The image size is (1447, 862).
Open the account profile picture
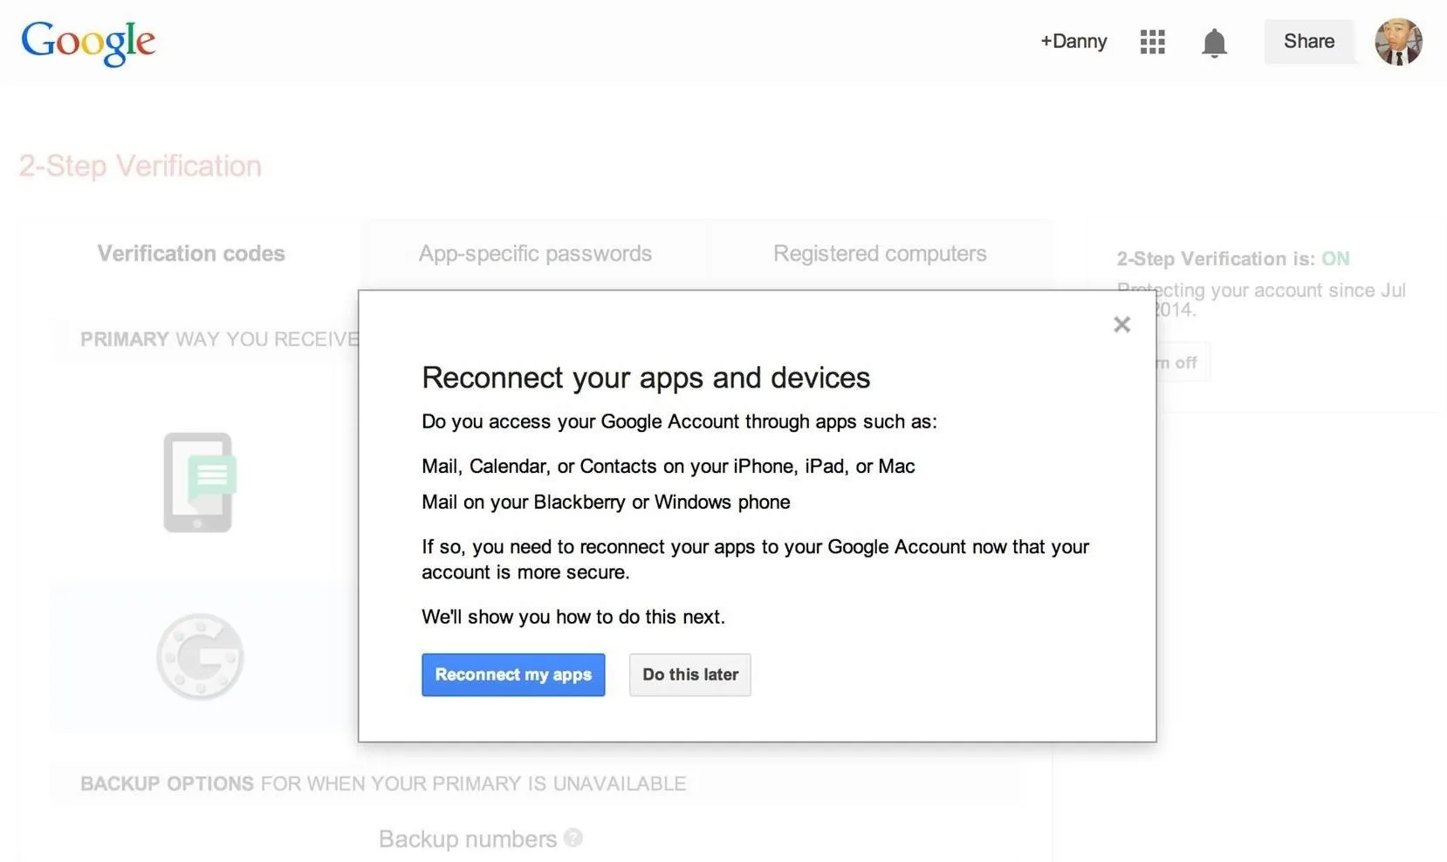click(1398, 42)
